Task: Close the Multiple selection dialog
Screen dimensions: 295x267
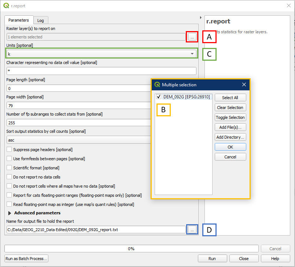Action: tap(244, 84)
